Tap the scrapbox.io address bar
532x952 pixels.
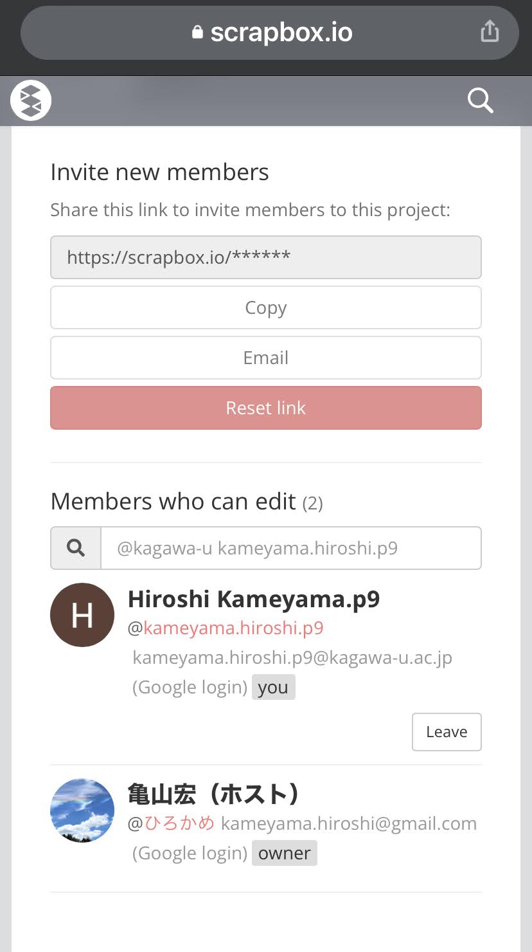[x=281, y=32]
